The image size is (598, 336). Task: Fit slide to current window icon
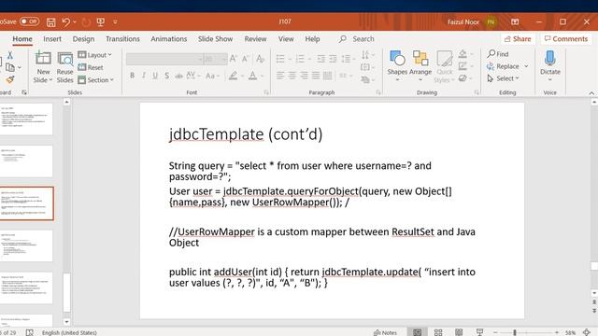(x=588, y=332)
